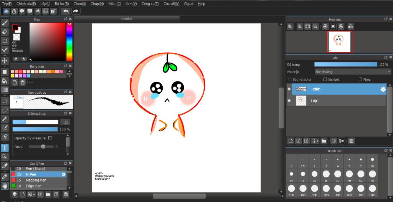Select the Eraser tool
Image resolution: width=393 pixels, height=202 pixels.
pyautogui.click(x=5, y=32)
